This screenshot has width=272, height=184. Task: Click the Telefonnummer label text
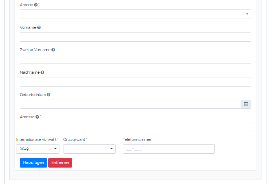pyautogui.click(x=137, y=139)
